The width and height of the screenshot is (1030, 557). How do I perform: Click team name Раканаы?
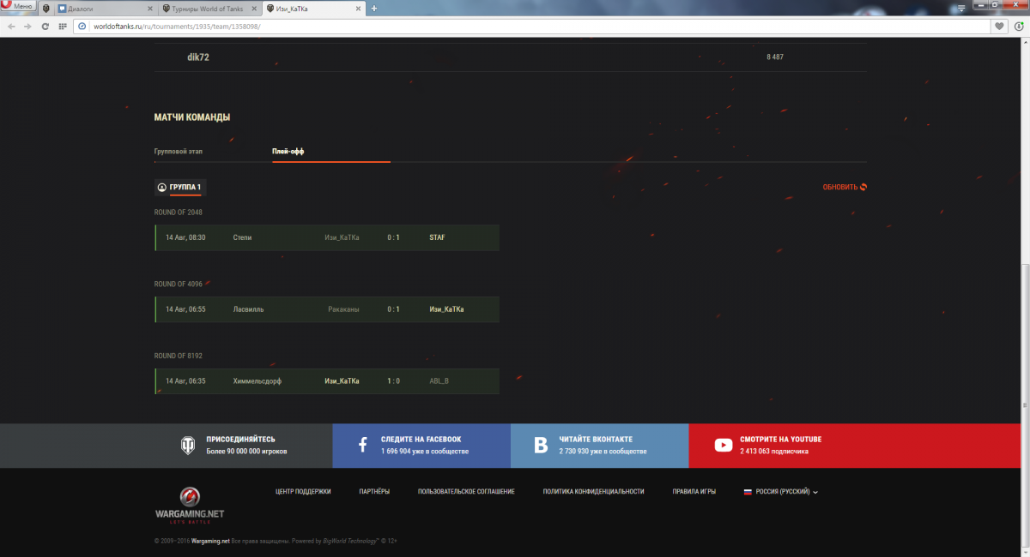click(343, 309)
